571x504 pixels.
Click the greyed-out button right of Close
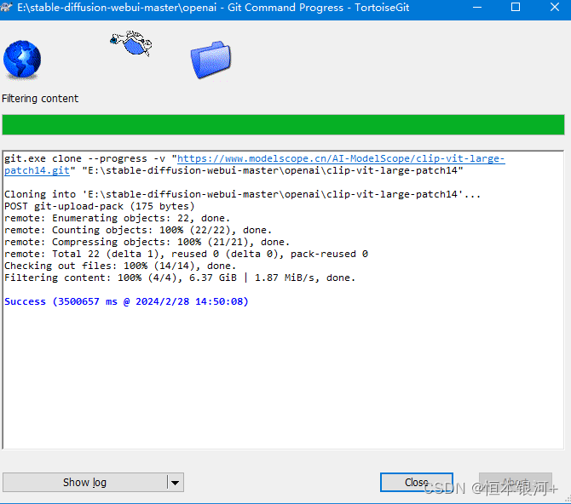point(515,482)
